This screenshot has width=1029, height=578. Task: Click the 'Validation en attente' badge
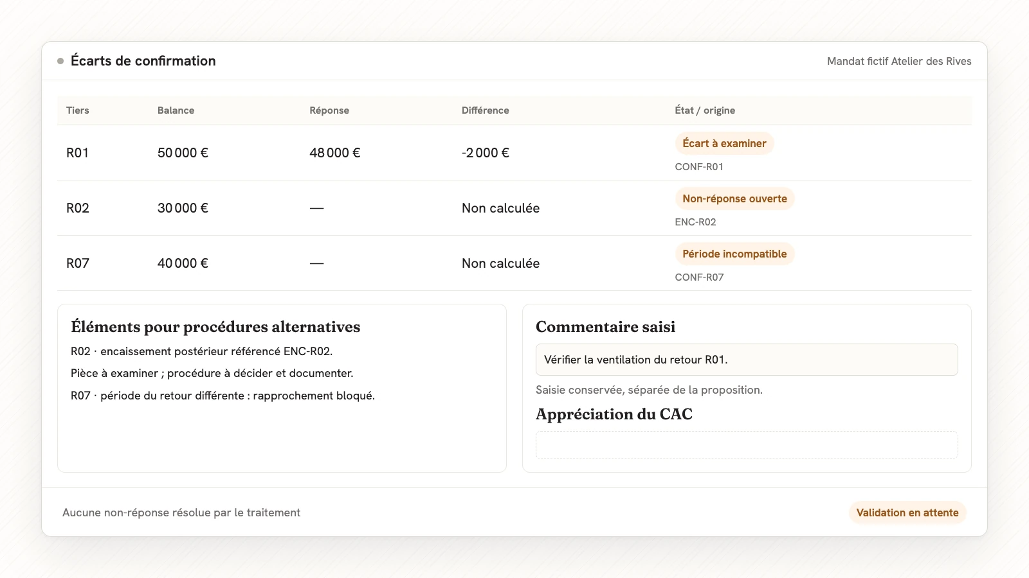coord(907,512)
